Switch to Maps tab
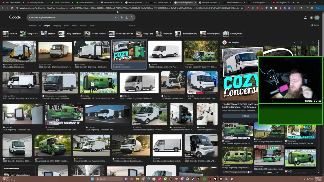 click(66, 26)
